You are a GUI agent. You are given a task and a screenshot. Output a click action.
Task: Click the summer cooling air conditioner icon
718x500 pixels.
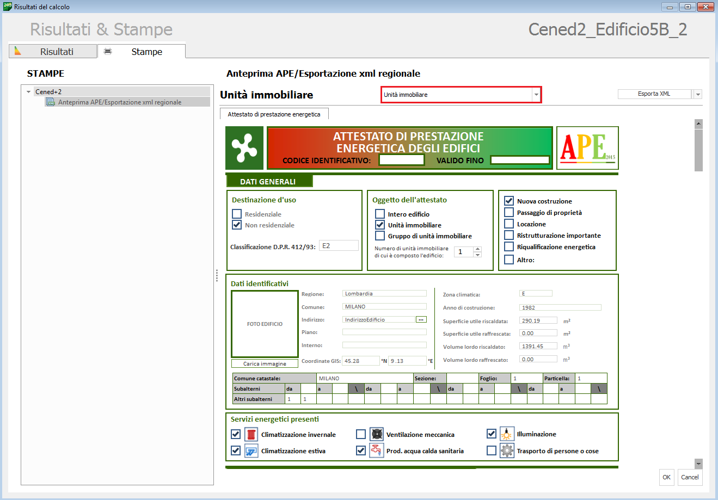[251, 450]
